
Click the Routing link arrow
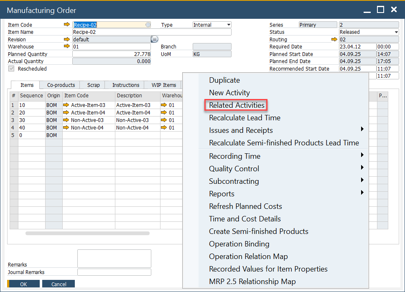(334, 39)
